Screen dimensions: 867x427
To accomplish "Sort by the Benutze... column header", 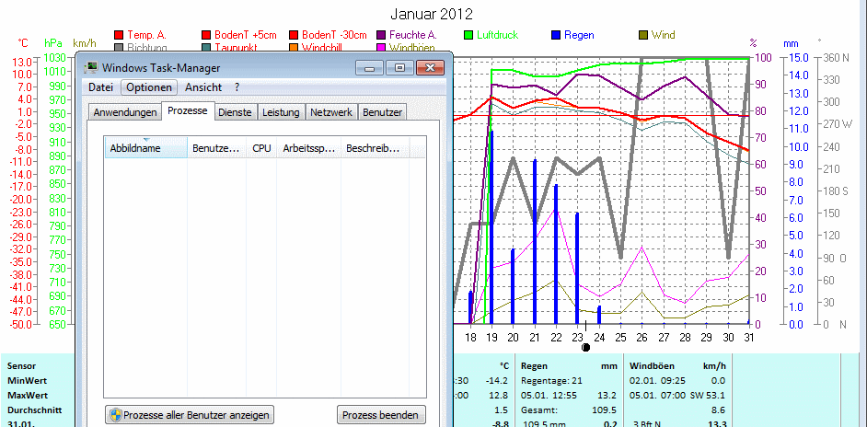I will pos(217,148).
